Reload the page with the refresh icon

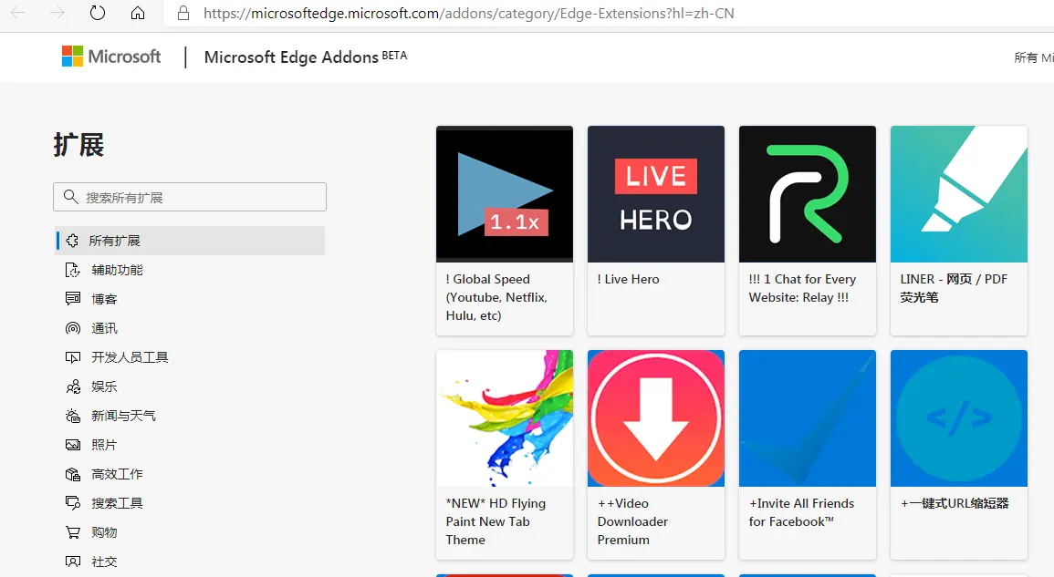pos(98,13)
